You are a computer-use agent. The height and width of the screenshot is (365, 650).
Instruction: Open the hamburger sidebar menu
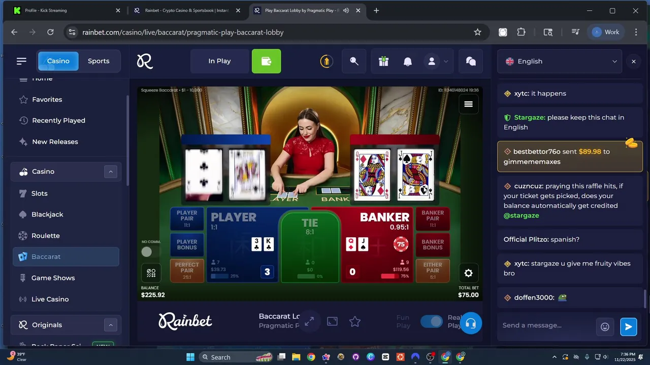pos(21,61)
